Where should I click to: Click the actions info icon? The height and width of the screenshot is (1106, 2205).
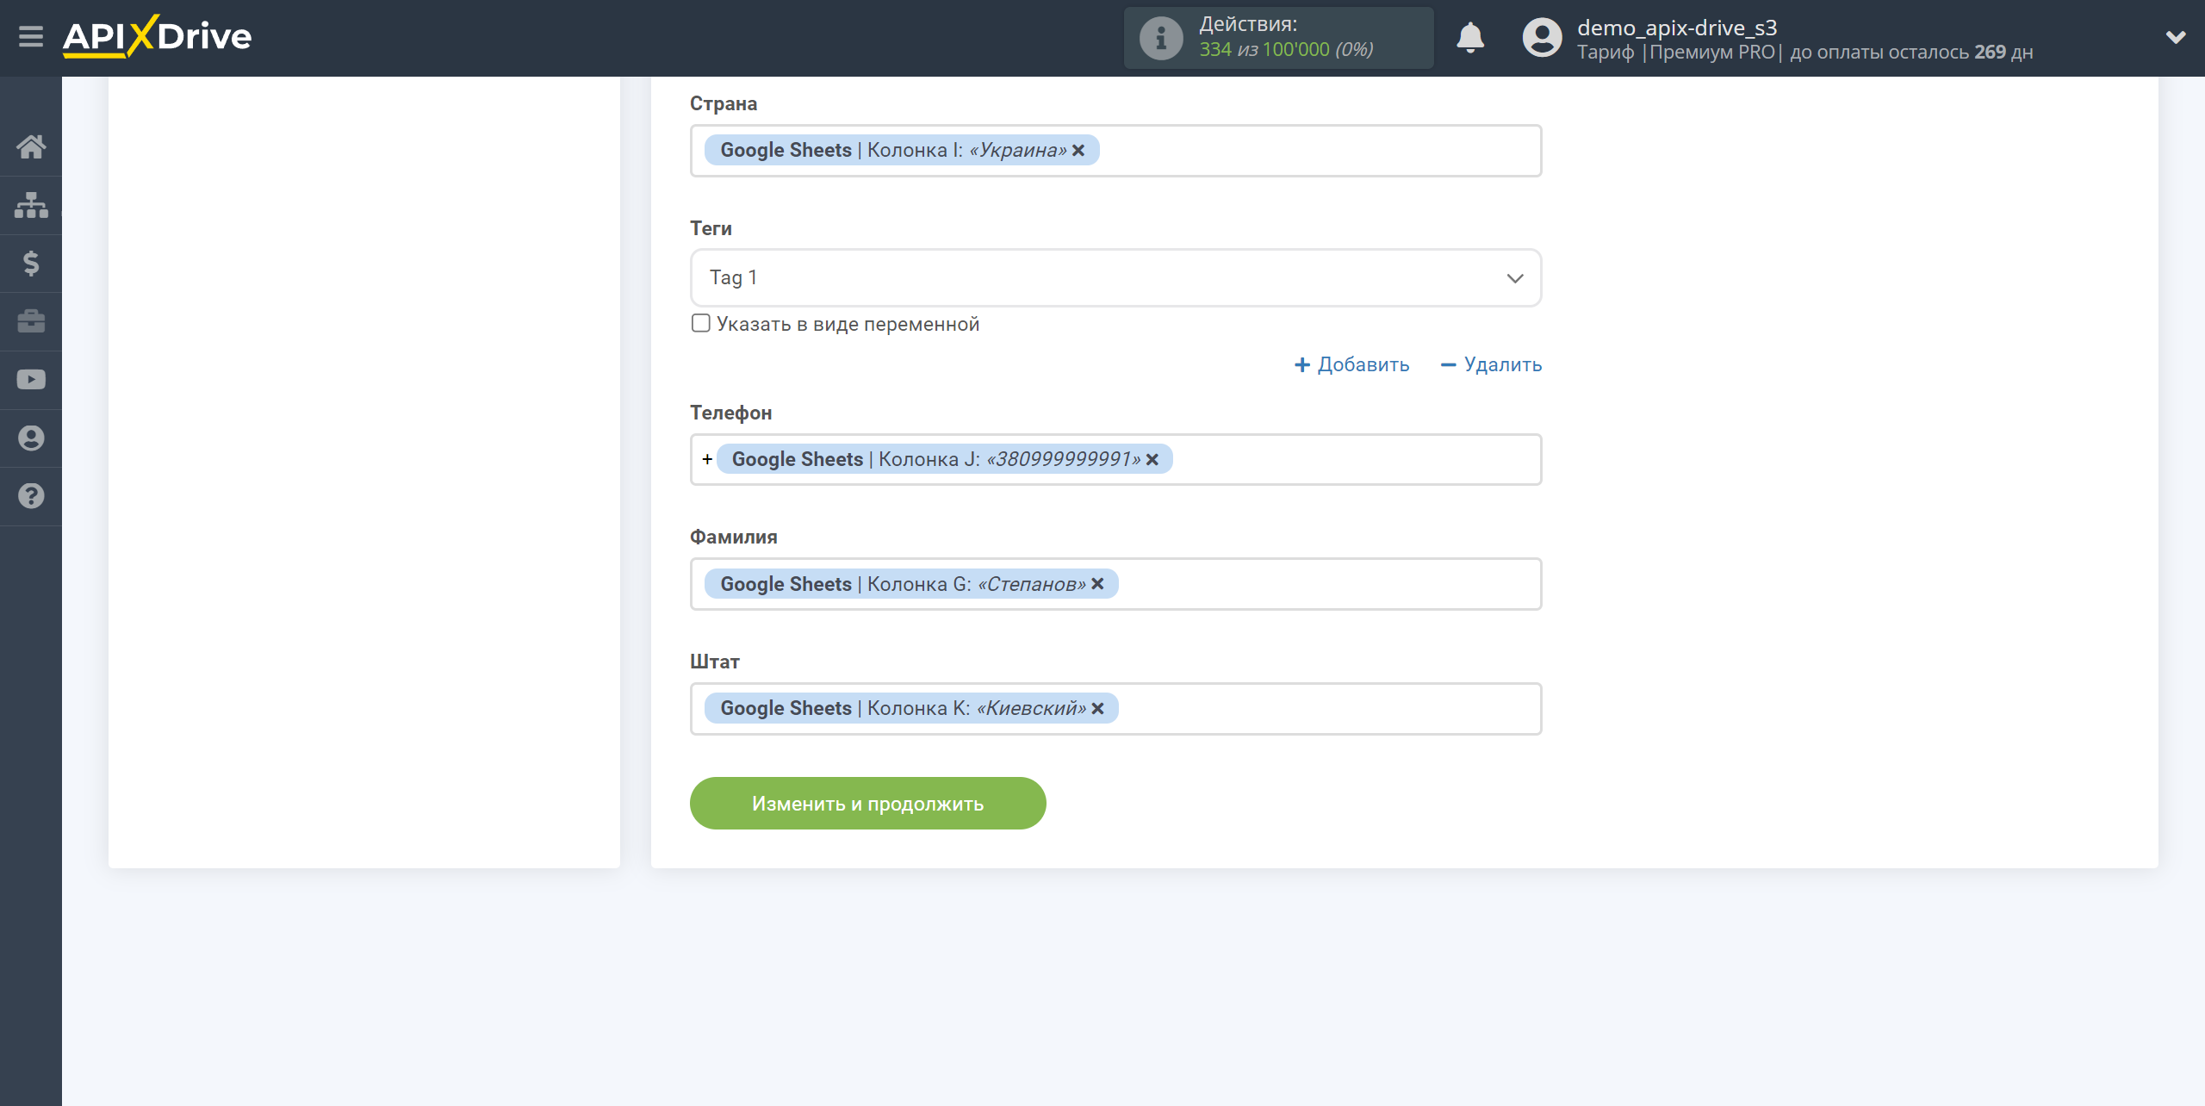pyautogui.click(x=1161, y=38)
